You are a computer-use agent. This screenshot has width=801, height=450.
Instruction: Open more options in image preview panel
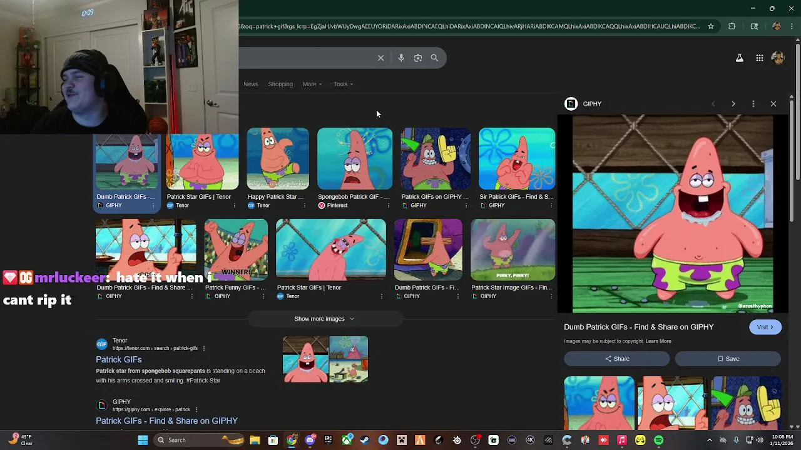coord(753,104)
